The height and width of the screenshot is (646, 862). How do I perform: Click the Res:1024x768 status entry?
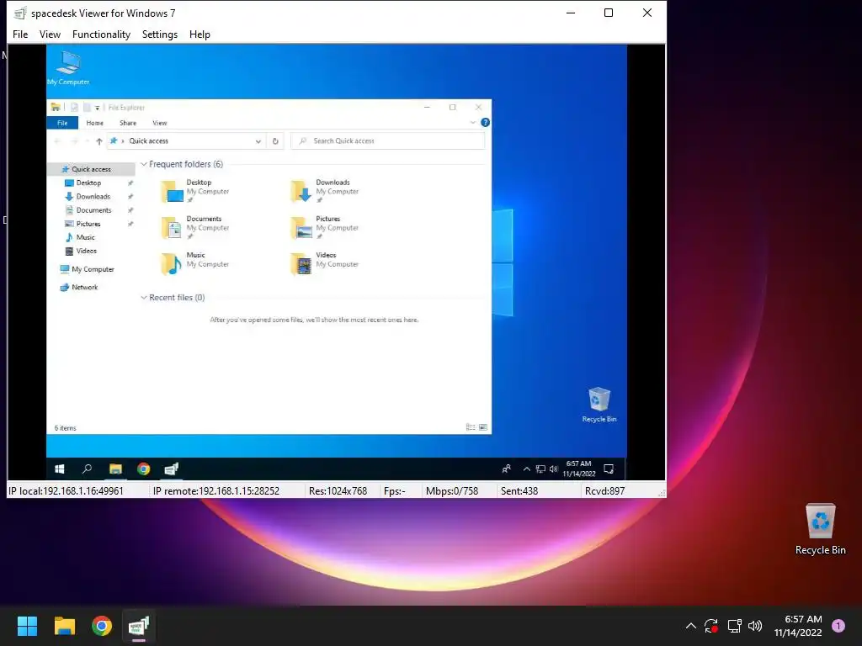pyautogui.click(x=338, y=491)
